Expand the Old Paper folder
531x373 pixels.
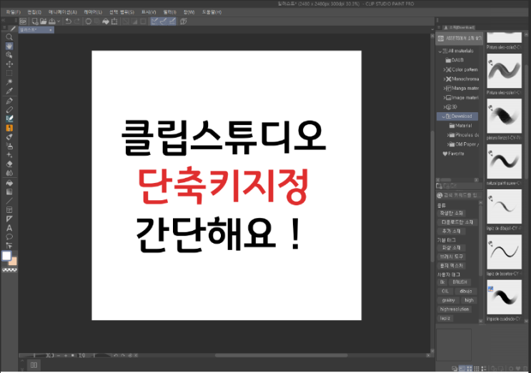[447, 144]
